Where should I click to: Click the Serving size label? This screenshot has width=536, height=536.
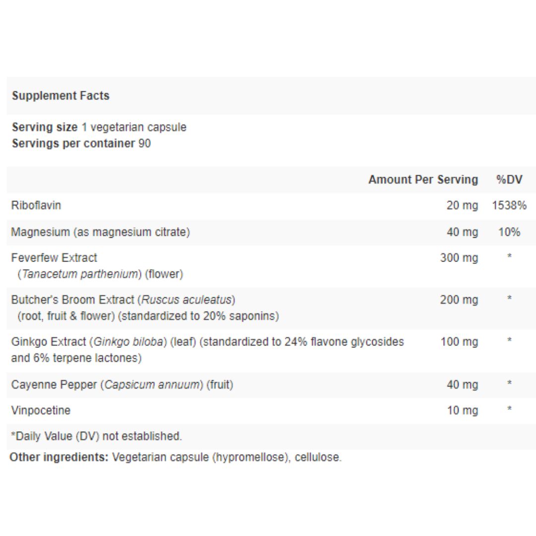45,127
